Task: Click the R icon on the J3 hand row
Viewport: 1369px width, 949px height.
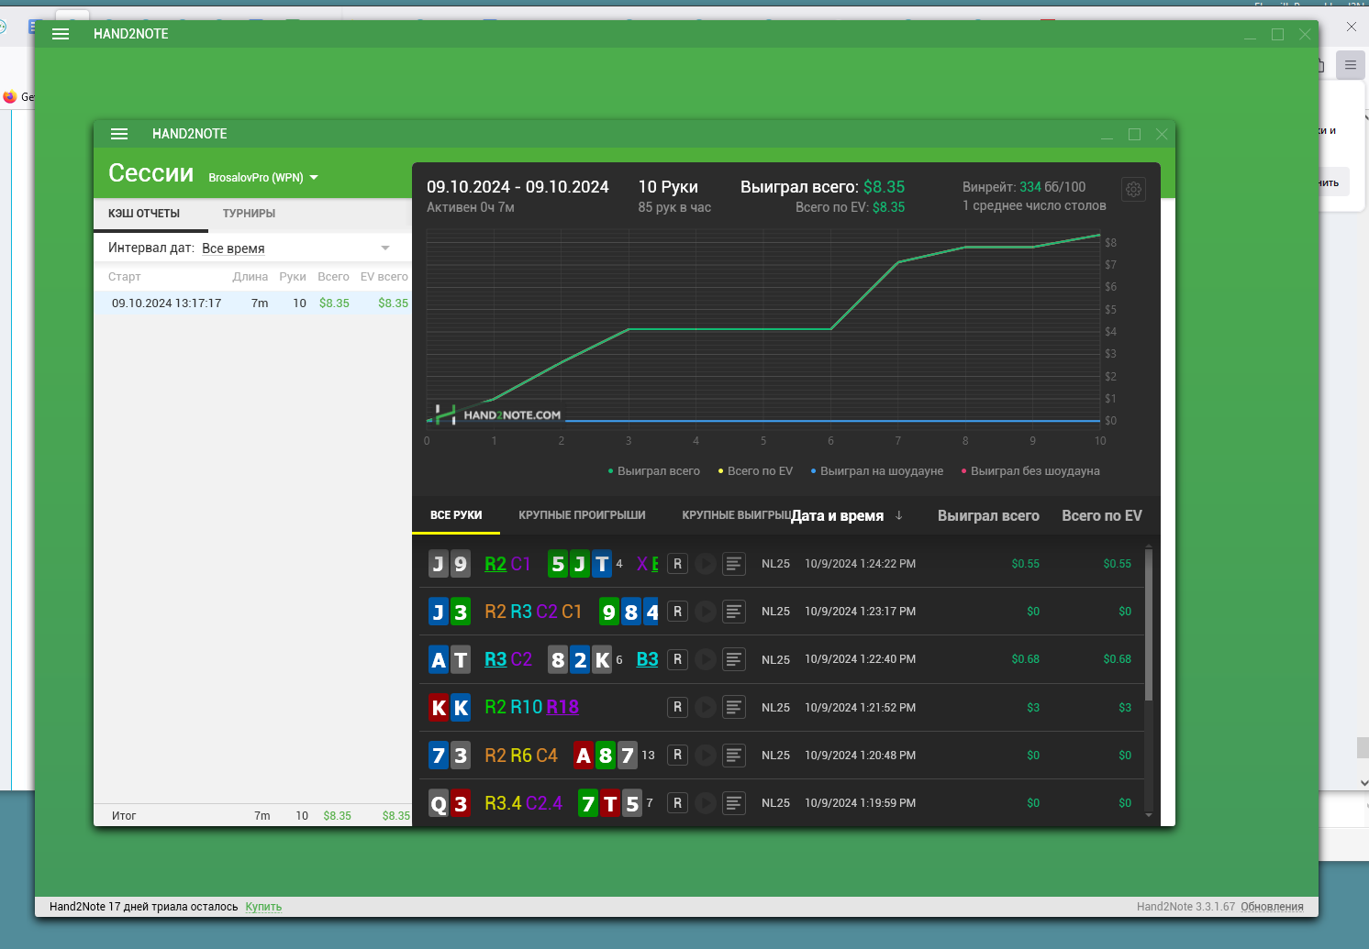Action: [677, 612]
